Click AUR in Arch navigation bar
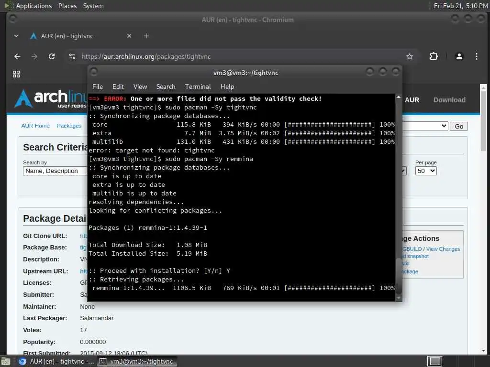 point(412,100)
